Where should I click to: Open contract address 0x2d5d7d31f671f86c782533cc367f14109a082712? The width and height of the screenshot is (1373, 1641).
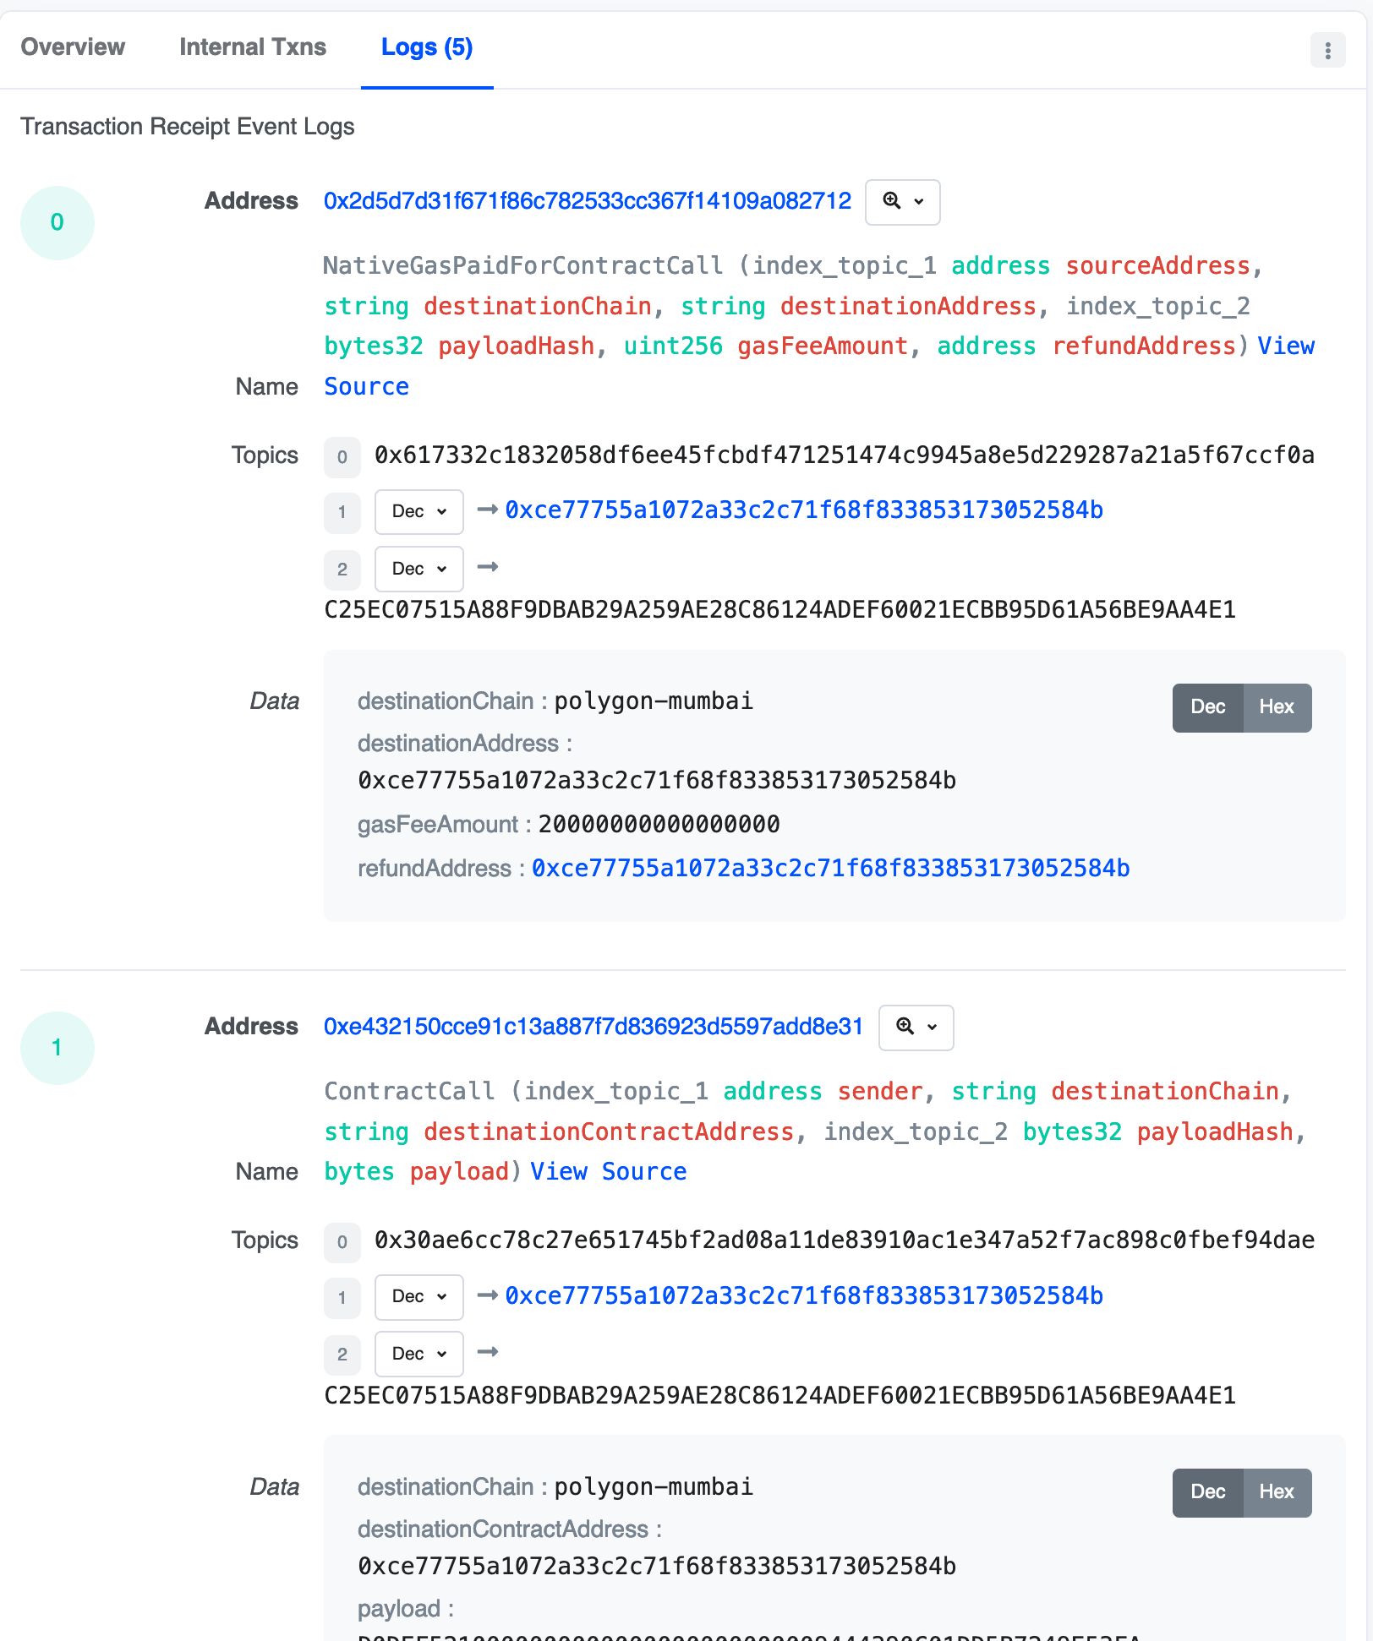588,201
